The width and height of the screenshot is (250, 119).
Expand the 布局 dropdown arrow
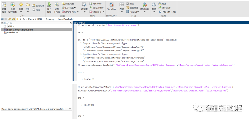122,12
